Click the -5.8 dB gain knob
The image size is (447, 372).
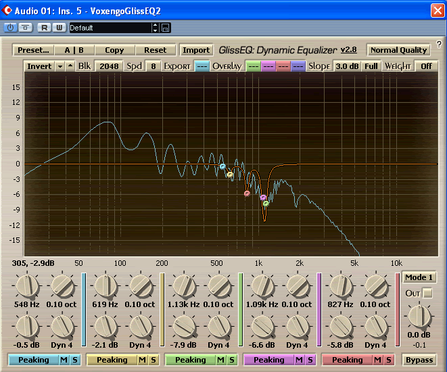(341, 327)
